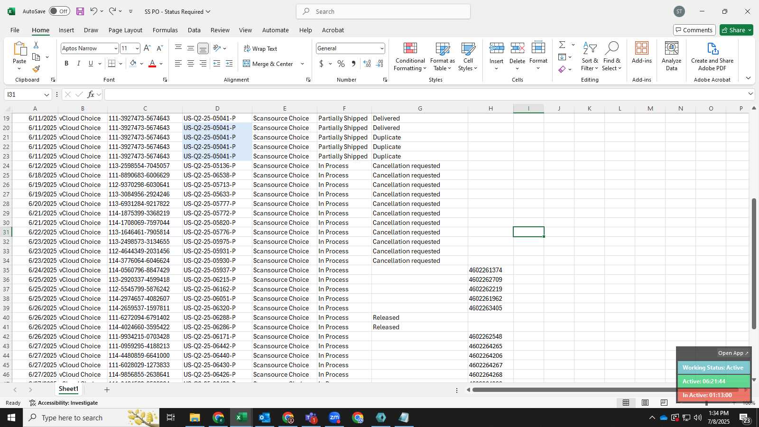
Task: Toggle Top Align vertical alignment
Action: [x=178, y=48]
